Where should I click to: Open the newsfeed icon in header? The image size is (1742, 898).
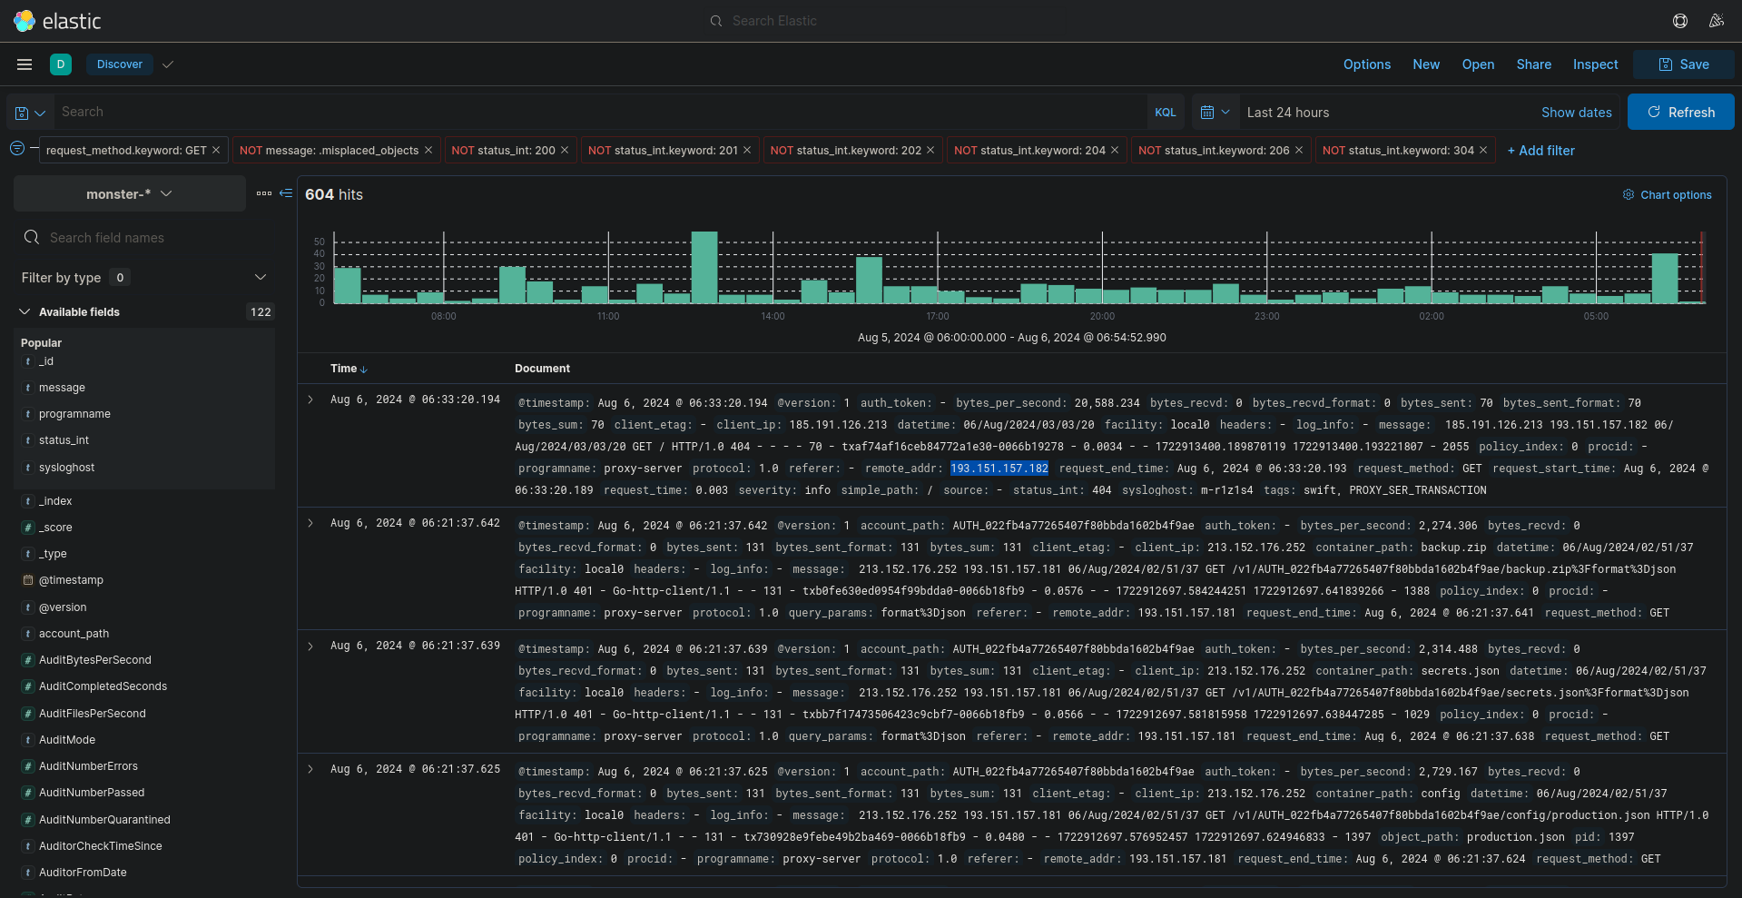coord(1716,21)
